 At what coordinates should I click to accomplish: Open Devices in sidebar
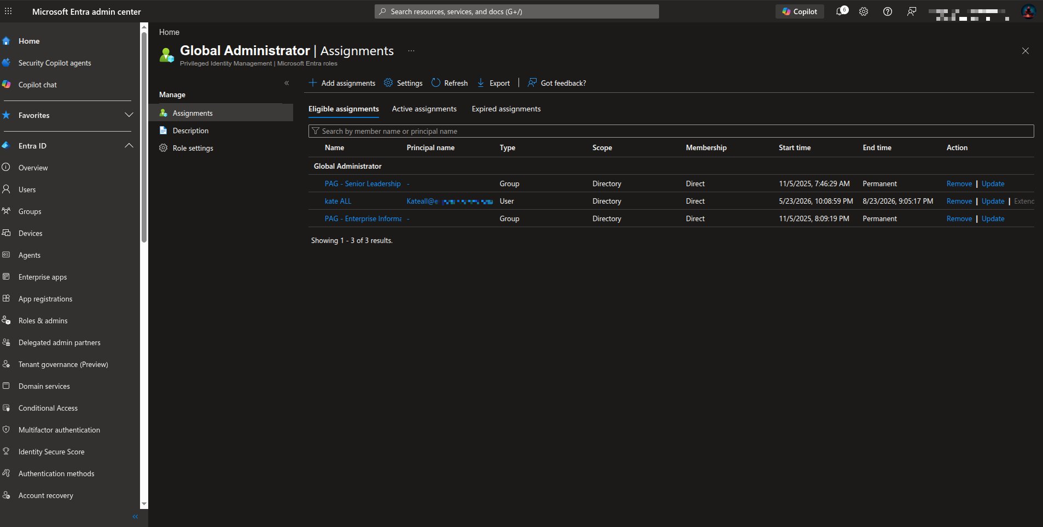(x=30, y=233)
